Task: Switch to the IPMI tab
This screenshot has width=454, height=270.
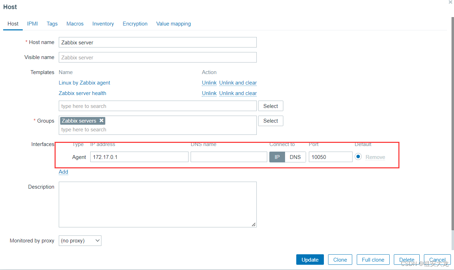Action: [x=33, y=24]
